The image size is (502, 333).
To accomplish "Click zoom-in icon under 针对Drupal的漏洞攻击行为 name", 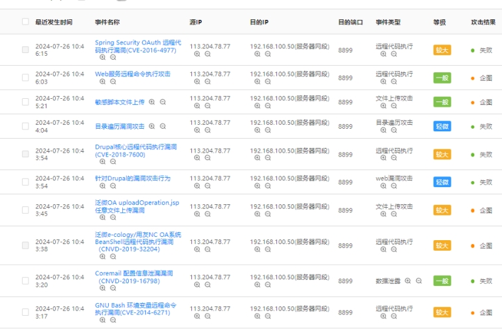I will coord(102,186).
